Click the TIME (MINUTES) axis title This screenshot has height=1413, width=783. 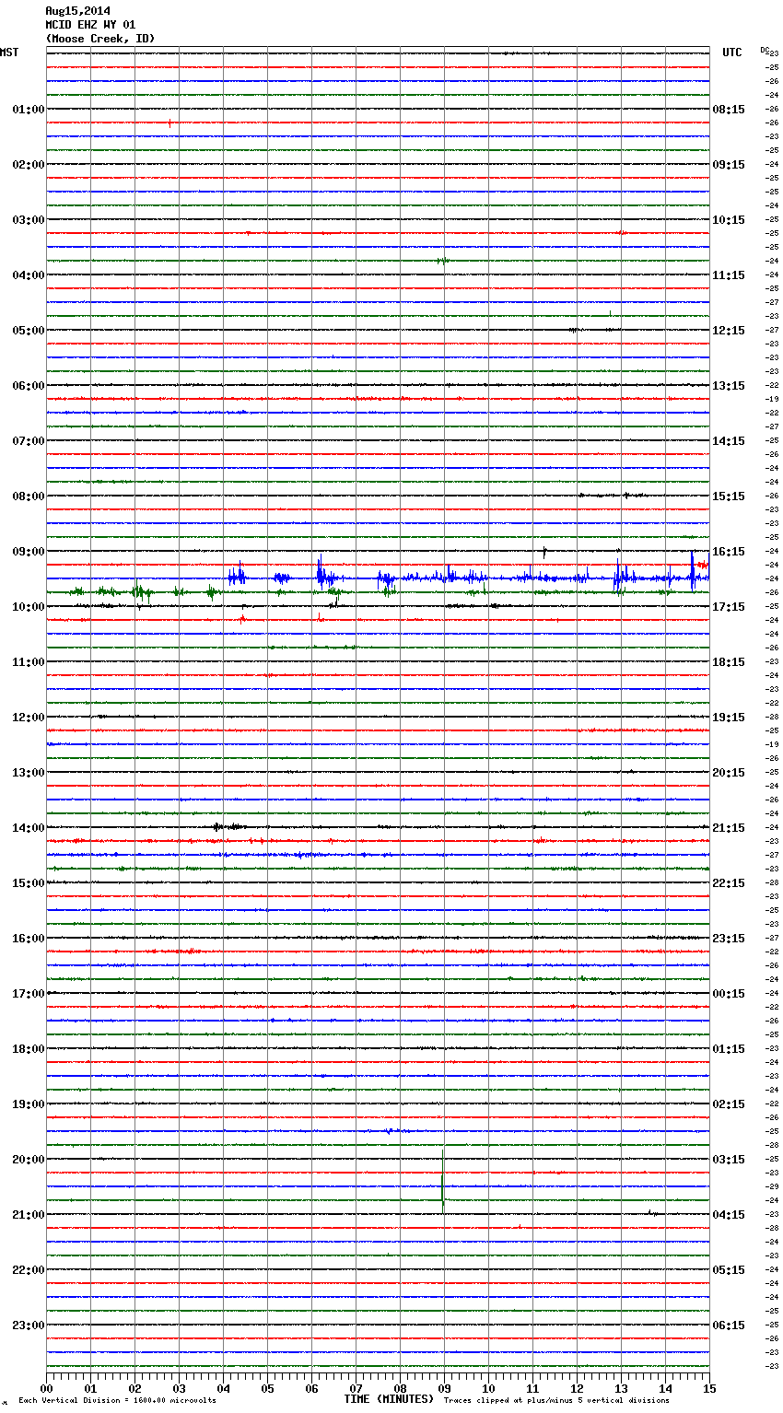pyautogui.click(x=389, y=1399)
